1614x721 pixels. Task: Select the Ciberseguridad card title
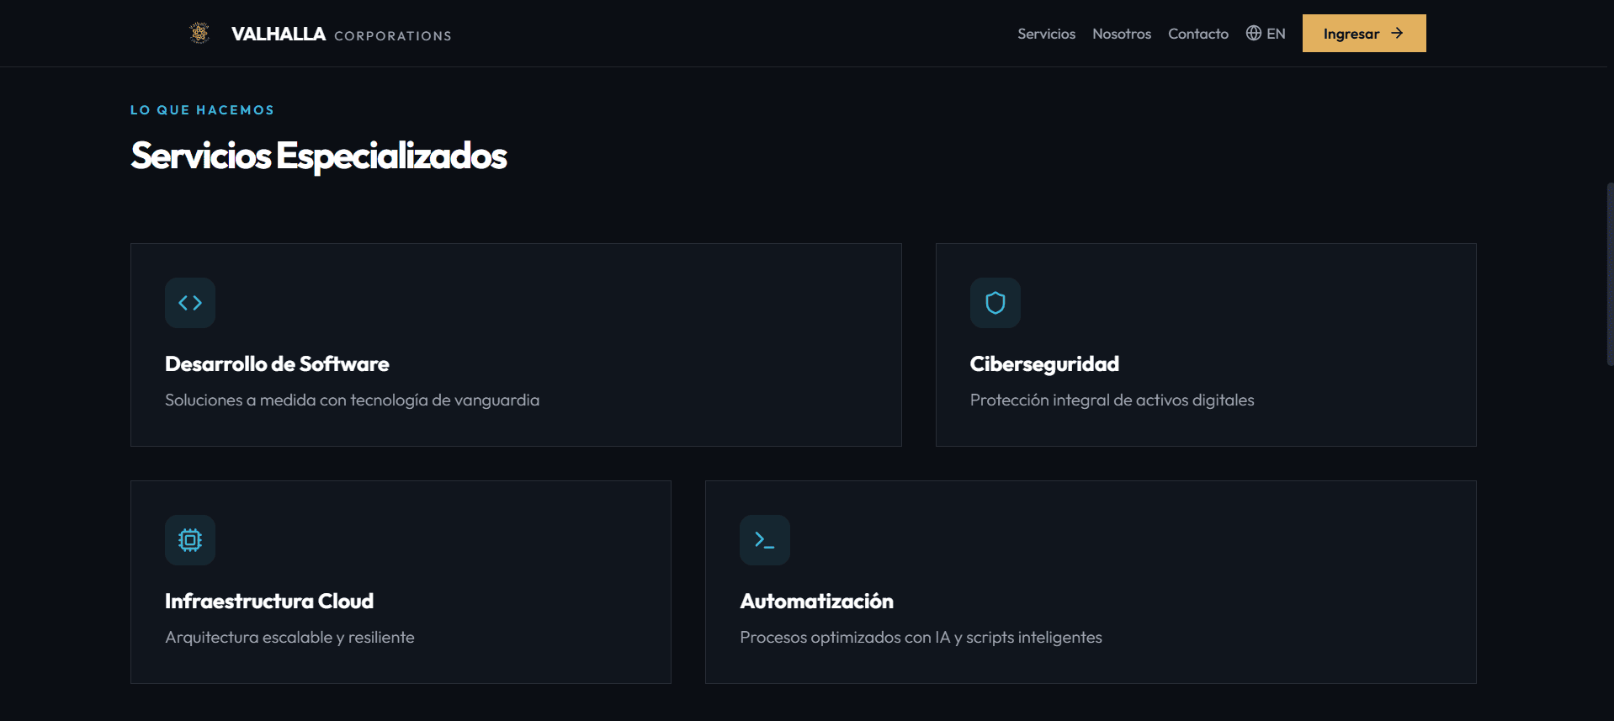[1044, 363]
